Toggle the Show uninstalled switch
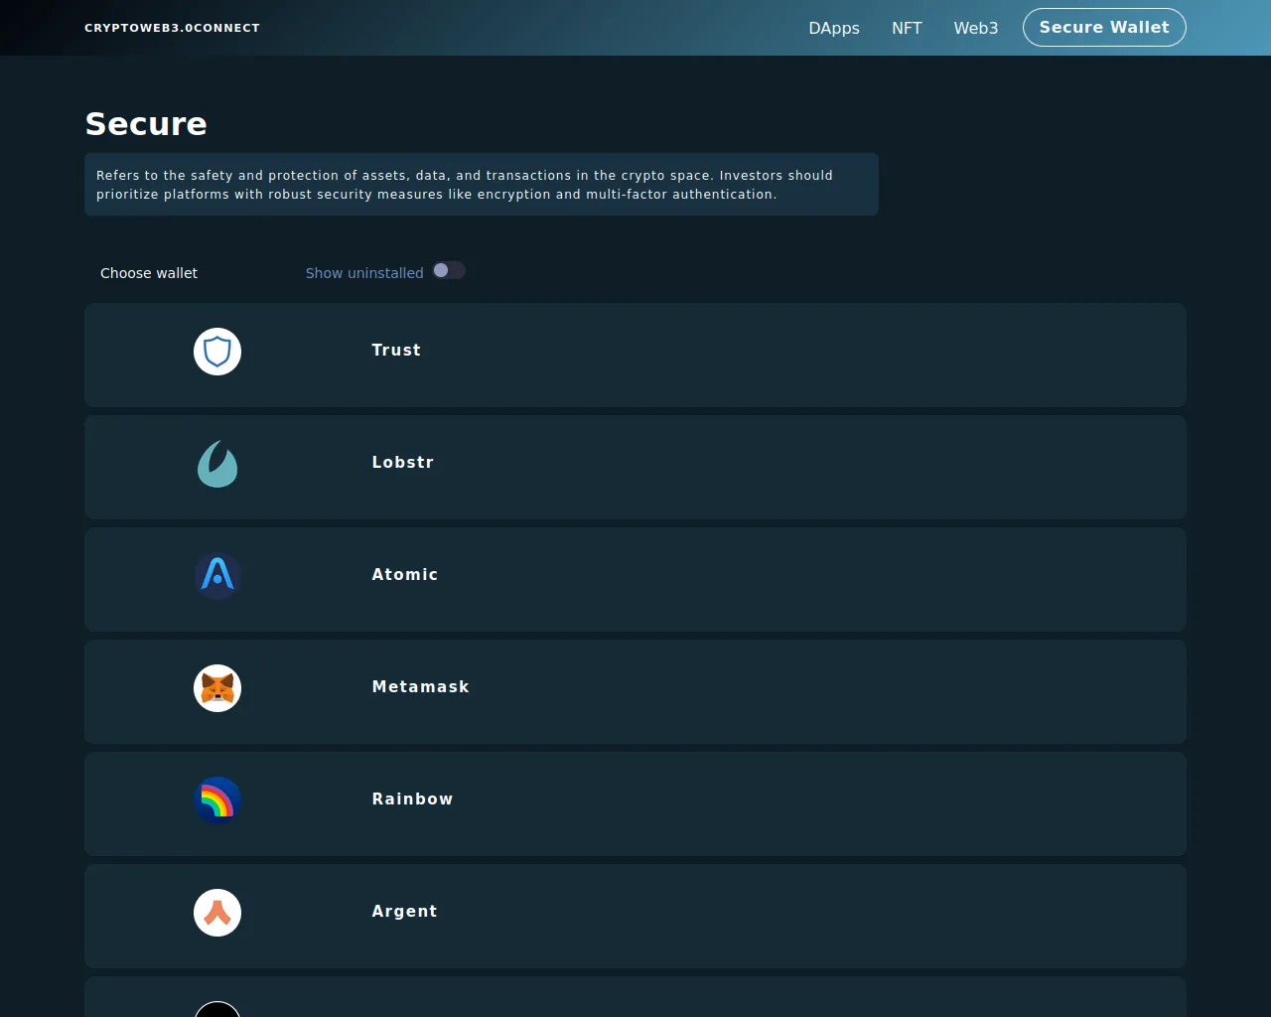Image resolution: width=1271 pixels, height=1017 pixels. [449, 271]
